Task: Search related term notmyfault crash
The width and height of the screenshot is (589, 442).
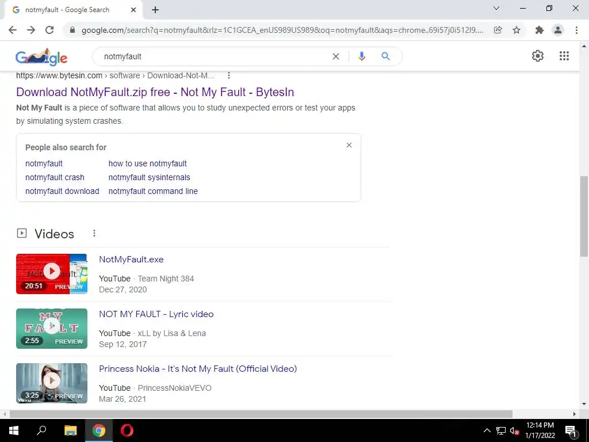Action: point(55,177)
